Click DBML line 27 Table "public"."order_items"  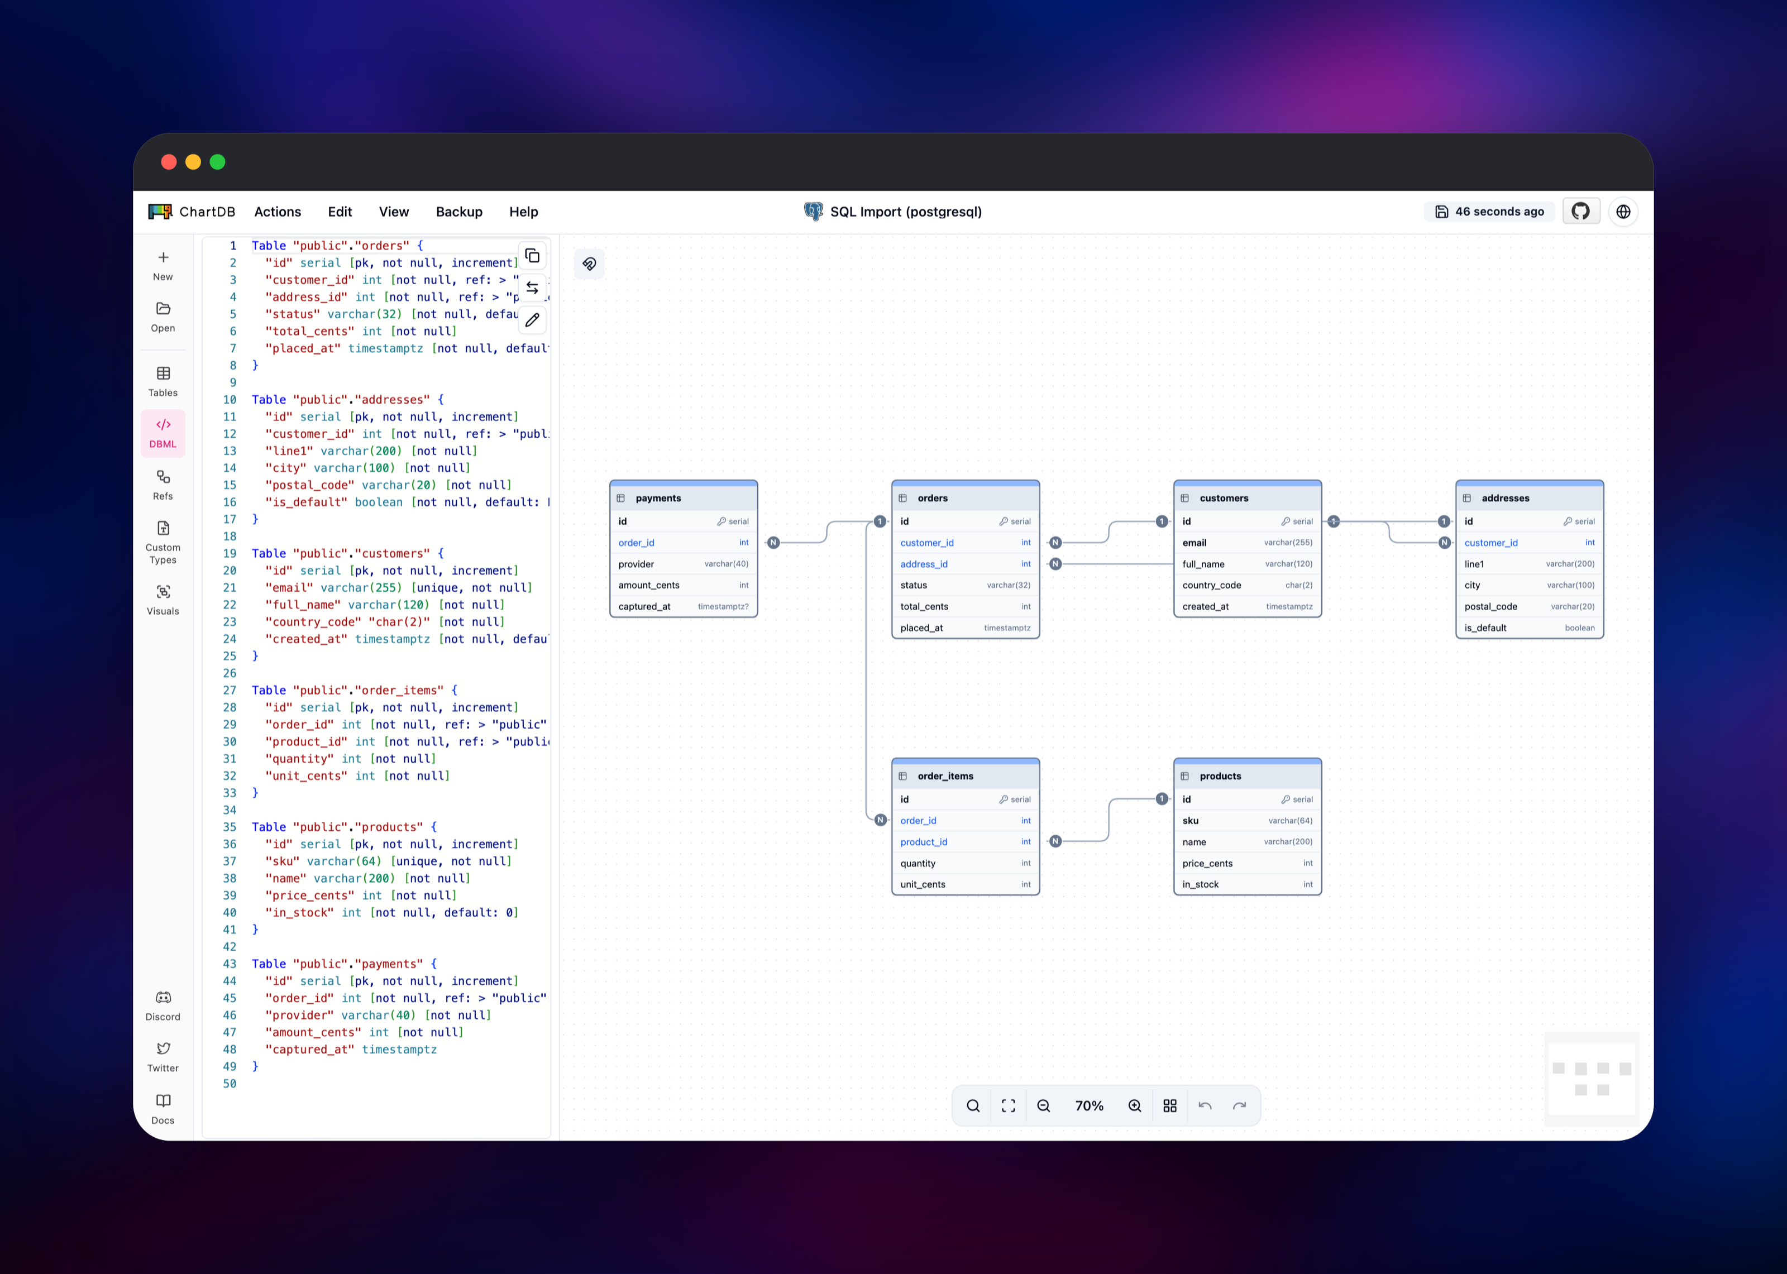(355, 689)
